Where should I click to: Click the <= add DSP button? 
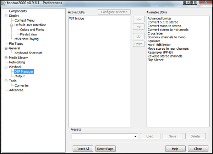pyautogui.click(x=139, y=19)
